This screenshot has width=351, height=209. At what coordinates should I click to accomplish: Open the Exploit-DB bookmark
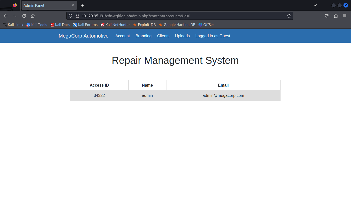pos(144,25)
